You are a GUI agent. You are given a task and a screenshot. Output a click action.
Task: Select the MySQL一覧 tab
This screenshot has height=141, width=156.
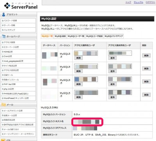pyautogui.click(x=47, y=36)
